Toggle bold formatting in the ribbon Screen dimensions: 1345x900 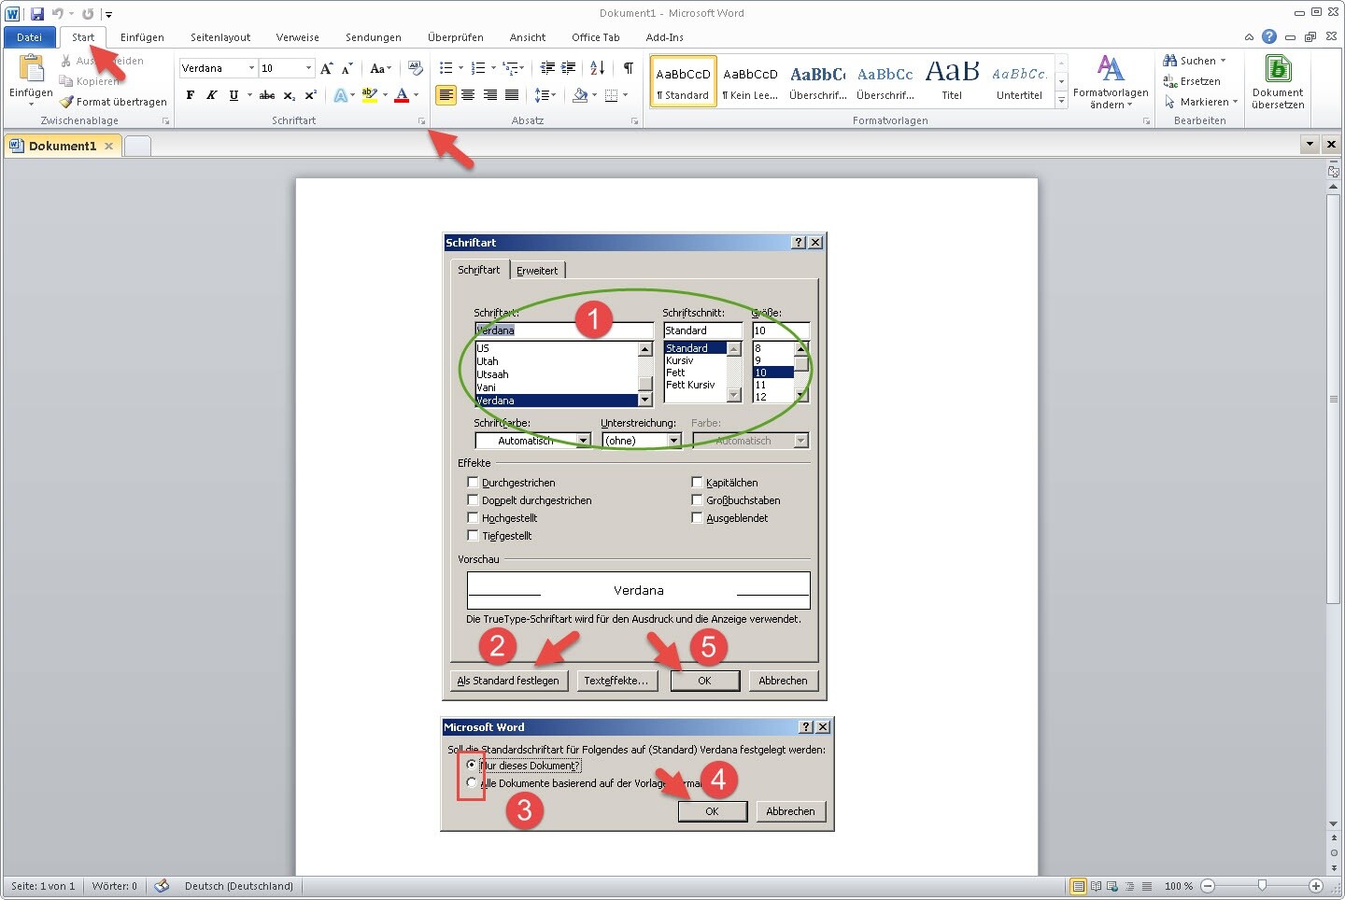point(191,95)
